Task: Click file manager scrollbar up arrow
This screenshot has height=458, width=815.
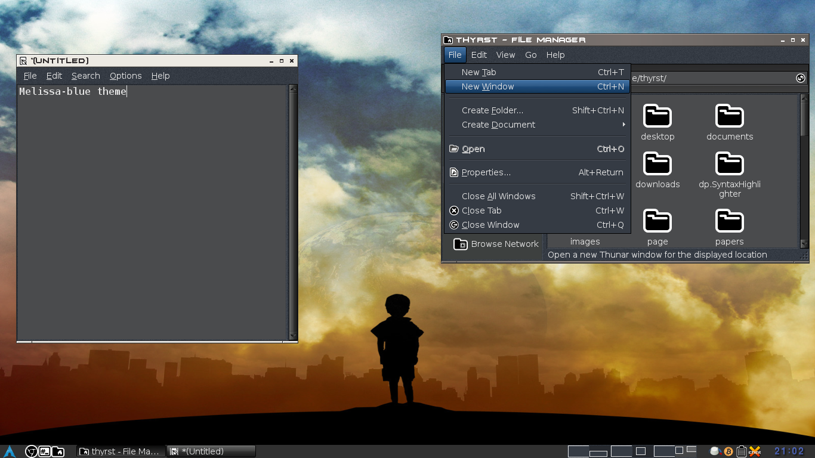Action: [x=804, y=98]
